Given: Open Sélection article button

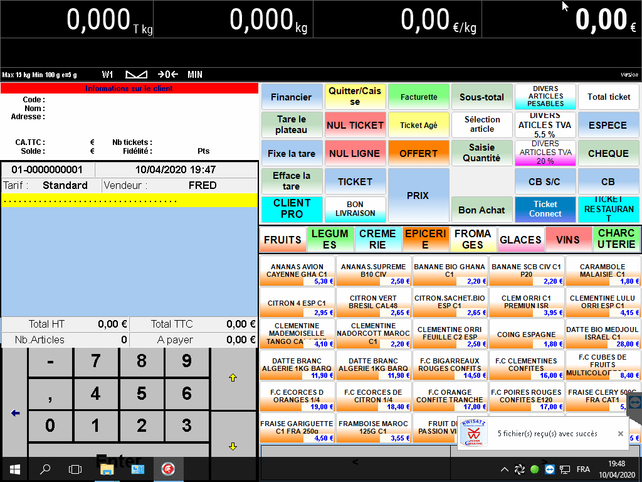Looking at the screenshot, I should point(482,125).
